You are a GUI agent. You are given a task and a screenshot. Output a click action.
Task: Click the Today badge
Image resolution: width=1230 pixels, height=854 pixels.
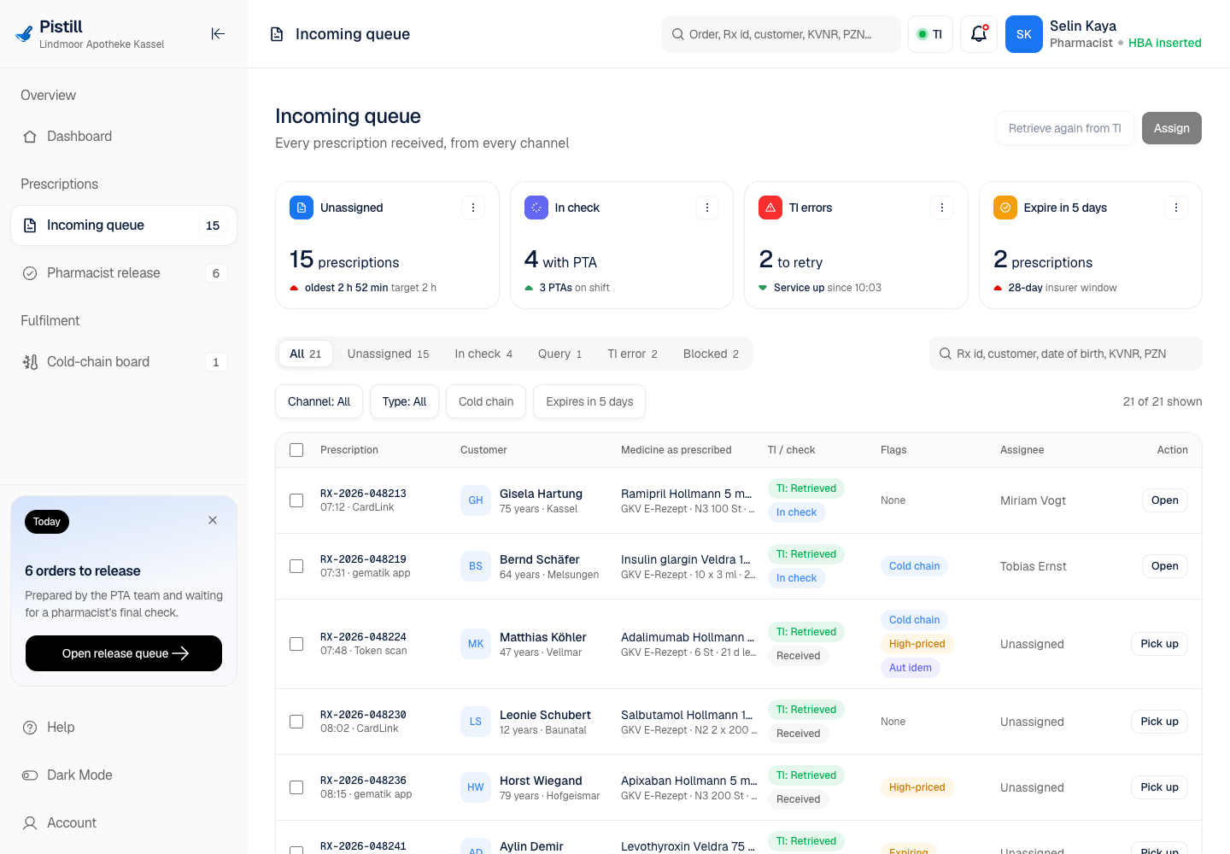click(x=47, y=522)
